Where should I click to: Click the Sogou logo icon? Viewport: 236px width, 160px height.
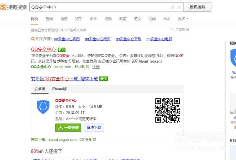[3, 7]
